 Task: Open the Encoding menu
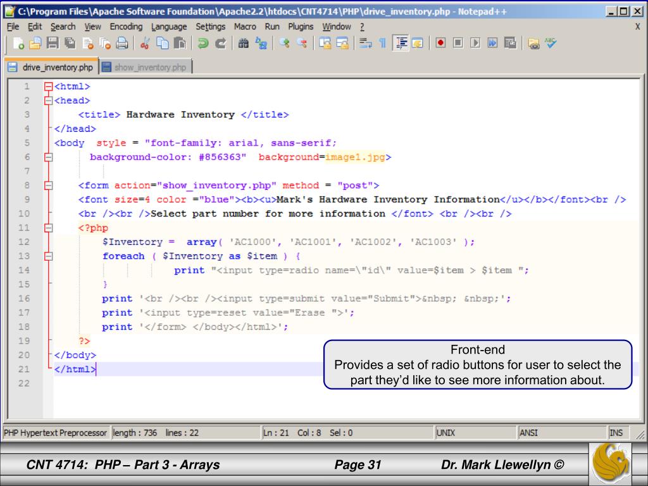coord(126,27)
